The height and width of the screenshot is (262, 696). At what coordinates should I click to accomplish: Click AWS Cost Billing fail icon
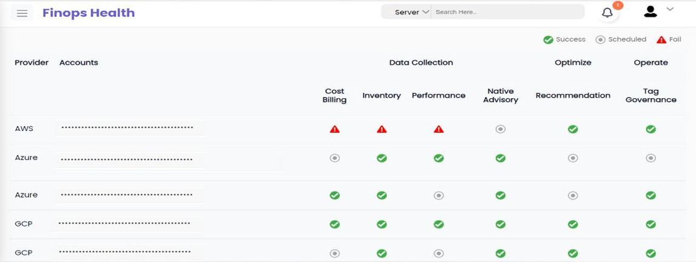click(x=334, y=129)
